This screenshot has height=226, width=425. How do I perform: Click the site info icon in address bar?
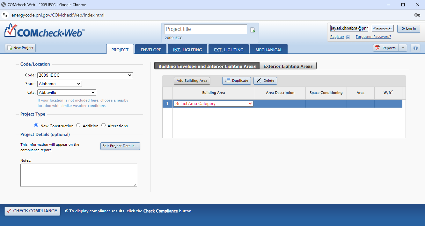tap(5, 15)
